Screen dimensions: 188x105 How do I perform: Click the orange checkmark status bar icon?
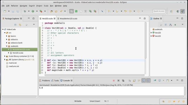point(179,101)
